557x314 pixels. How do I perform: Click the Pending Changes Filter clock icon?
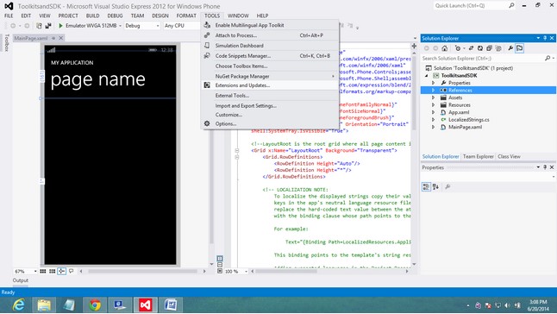(x=458, y=48)
